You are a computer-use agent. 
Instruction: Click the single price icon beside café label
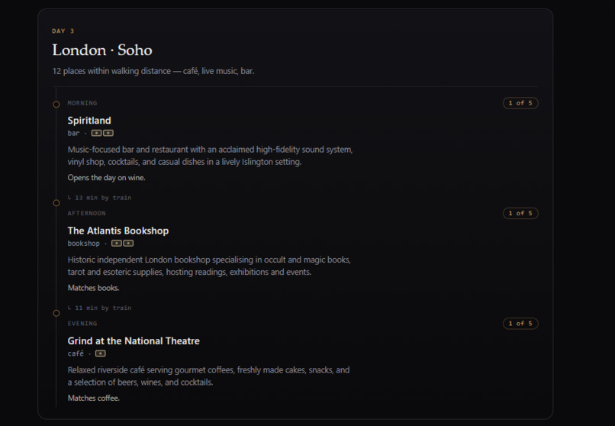point(101,353)
